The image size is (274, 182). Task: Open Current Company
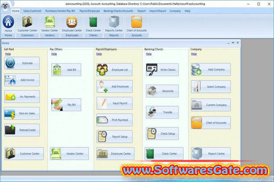211,105
